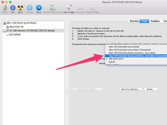Select the Macintosh HD volume
The width and height of the screenshot is (167, 125).
pyautogui.click(x=33, y=27)
